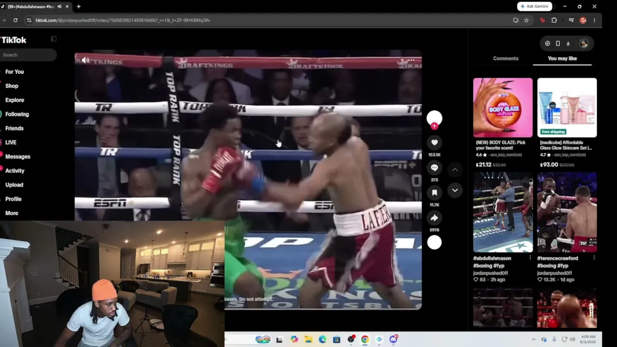Mute the video with the speaker icon
This screenshot has width=617, height=347.
pos(85,60)
